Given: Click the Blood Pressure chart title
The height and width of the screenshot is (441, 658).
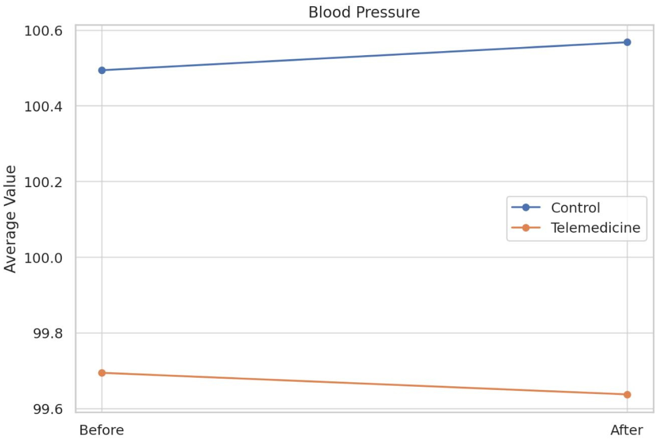Looking at the screenshot, I should (x=364, y=12).
